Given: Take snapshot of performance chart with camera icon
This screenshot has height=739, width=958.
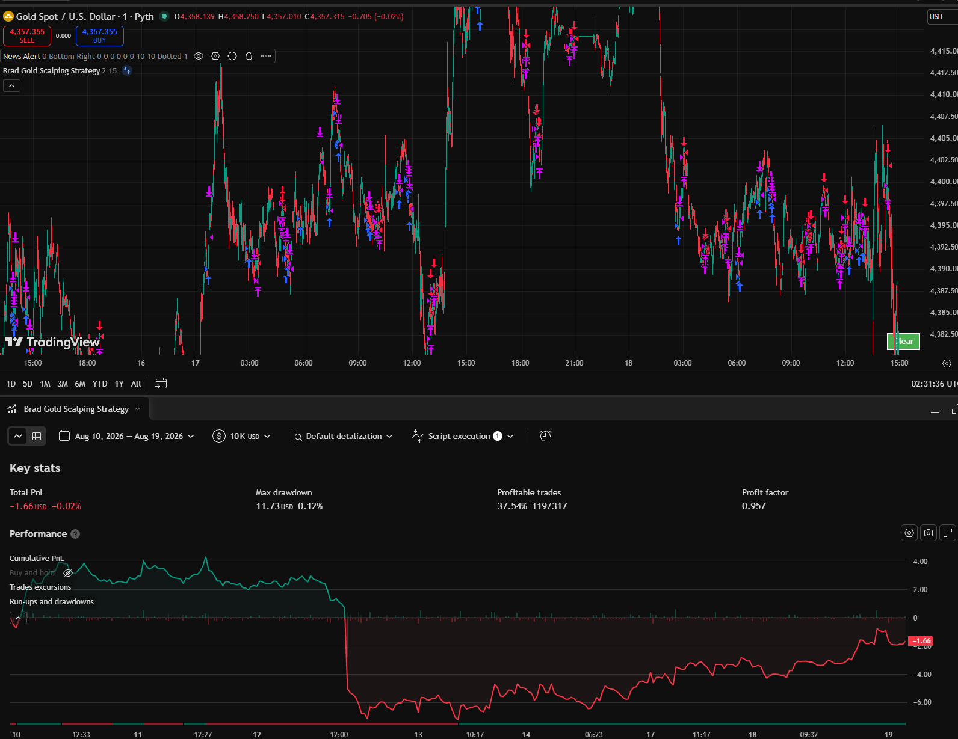Looking at the screenshot, I should click(x=929, y=533).
